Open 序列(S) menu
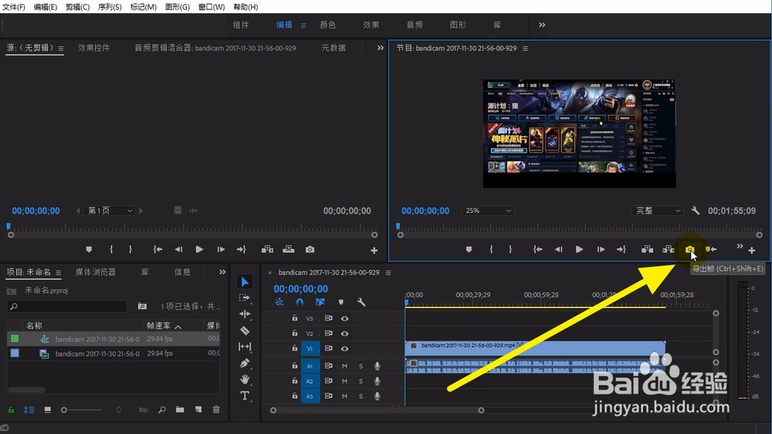Screen dimensions: 772x434 tap(110, 7)
